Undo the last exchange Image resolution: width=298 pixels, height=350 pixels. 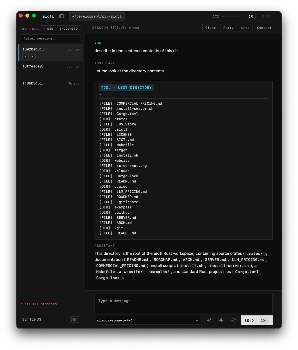245,28
